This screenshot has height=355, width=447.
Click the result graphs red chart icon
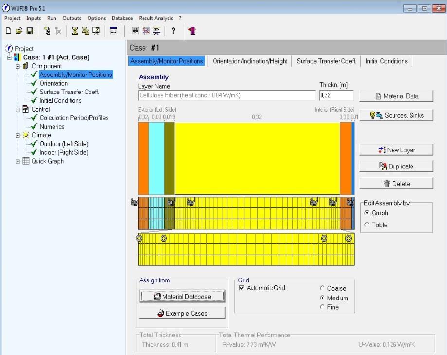pos(146,31)
